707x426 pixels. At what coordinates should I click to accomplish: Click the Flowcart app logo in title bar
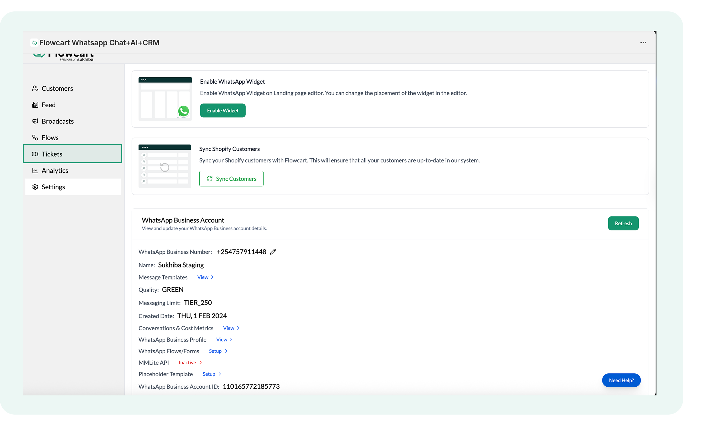(x=34, y=43)
